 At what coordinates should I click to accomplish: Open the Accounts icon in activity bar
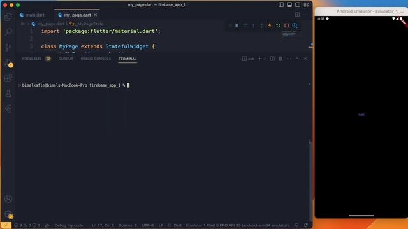point(8,198)
